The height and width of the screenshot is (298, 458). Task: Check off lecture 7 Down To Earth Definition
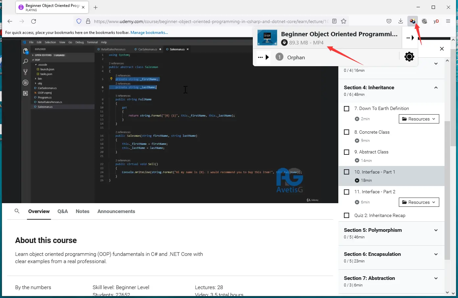coord(347,108)
